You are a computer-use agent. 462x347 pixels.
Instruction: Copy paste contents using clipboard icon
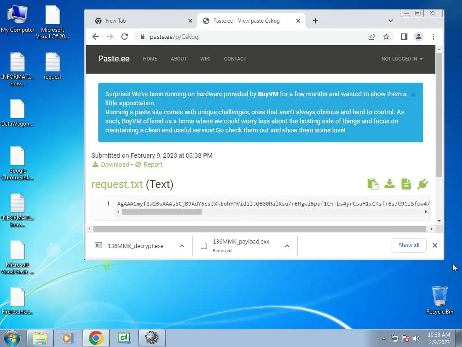373,184
